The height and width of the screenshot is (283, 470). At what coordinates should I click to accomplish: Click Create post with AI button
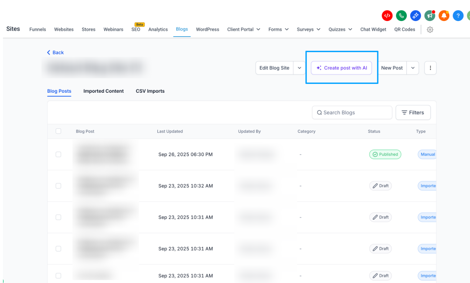pyautogui.click(x=341, y=68)
